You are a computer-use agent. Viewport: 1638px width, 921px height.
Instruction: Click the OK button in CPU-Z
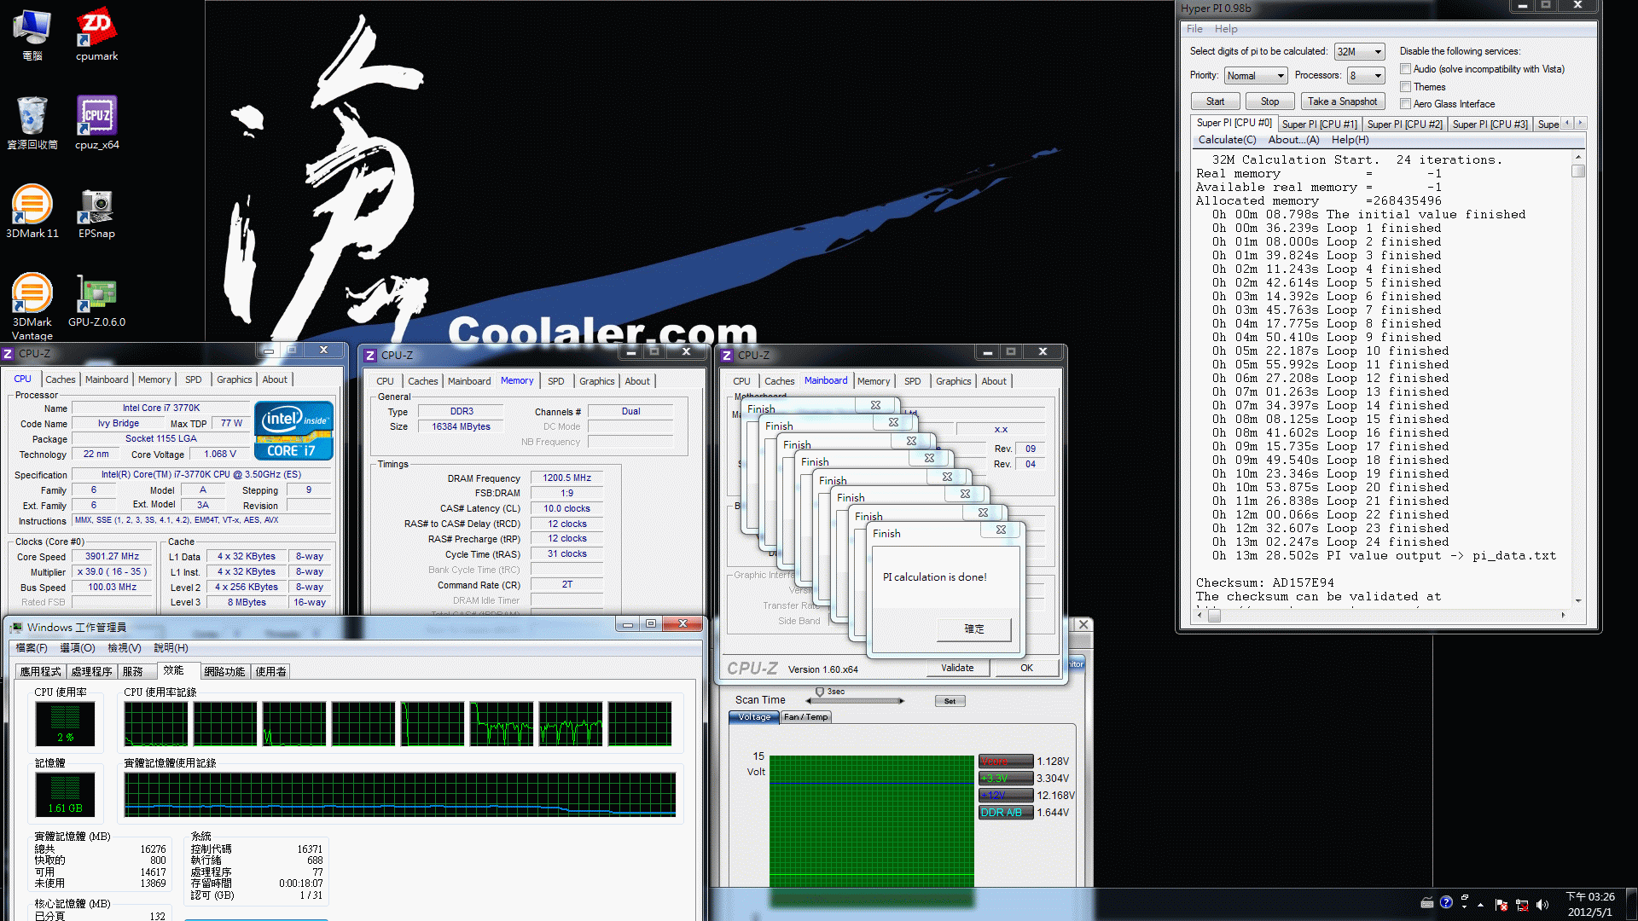(1026, 668)
